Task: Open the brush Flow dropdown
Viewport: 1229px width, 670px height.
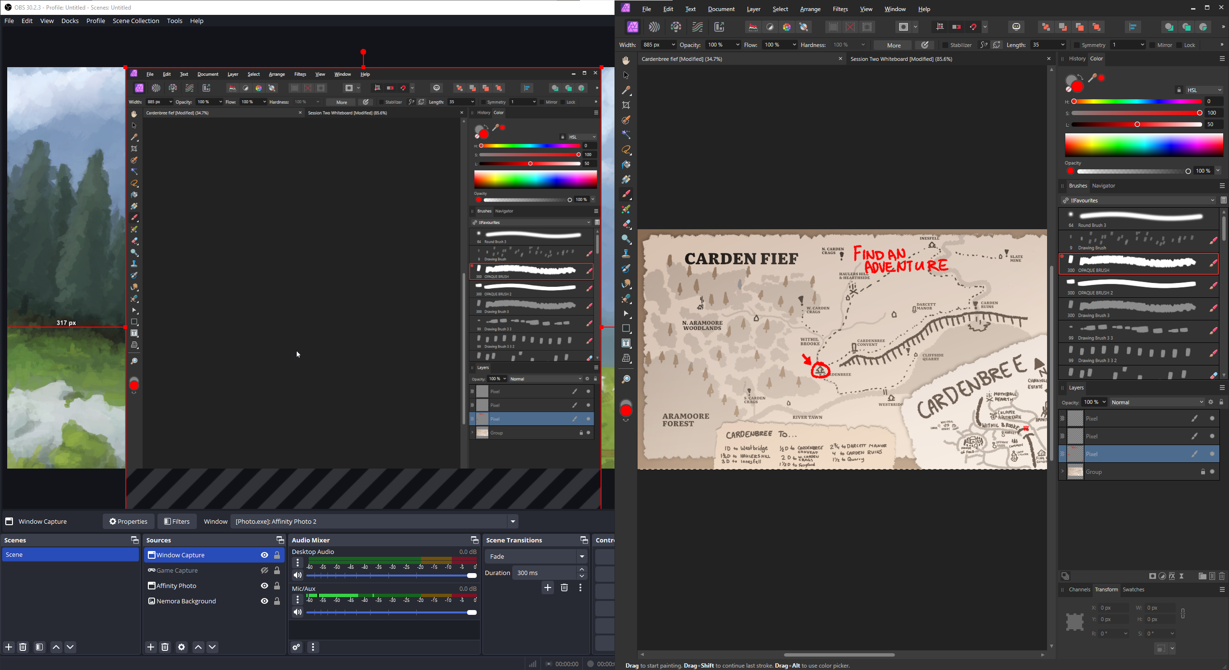Action: click(794, 45)
